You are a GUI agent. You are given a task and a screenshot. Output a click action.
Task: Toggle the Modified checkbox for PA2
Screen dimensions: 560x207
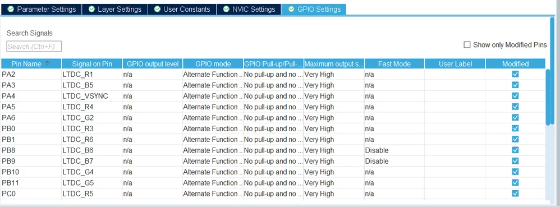(515, 74)
